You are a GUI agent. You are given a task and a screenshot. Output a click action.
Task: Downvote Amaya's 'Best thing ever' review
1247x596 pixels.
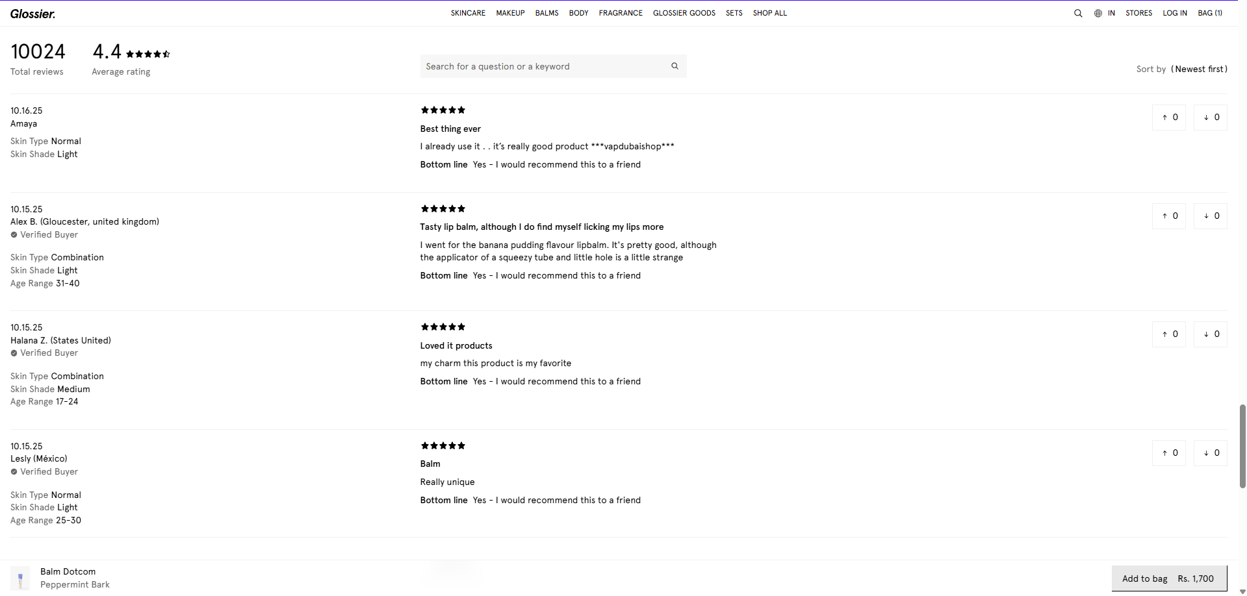click(1211, 118)
